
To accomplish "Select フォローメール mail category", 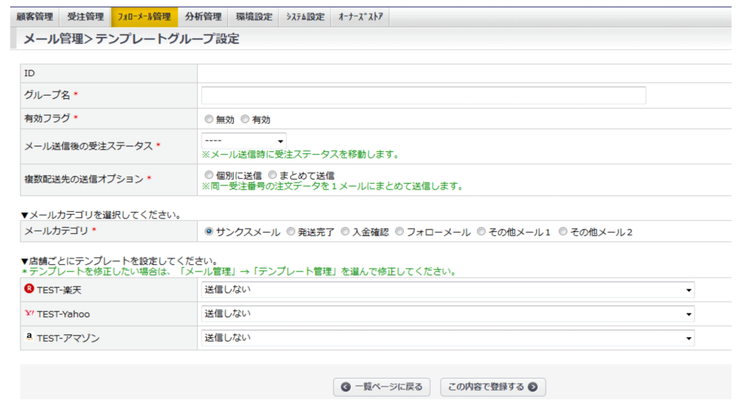I will click(399, 232).
